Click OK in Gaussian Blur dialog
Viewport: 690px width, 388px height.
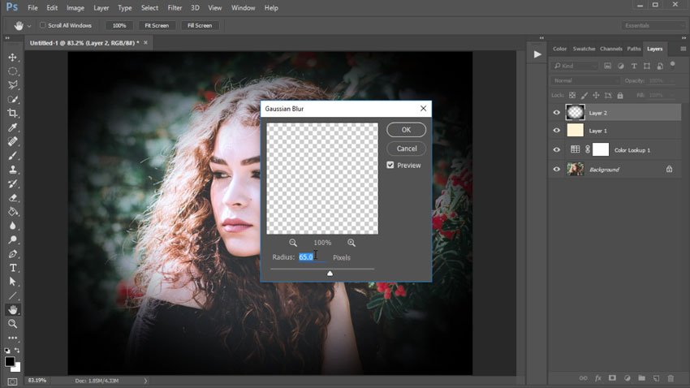[x=406, y=130]
